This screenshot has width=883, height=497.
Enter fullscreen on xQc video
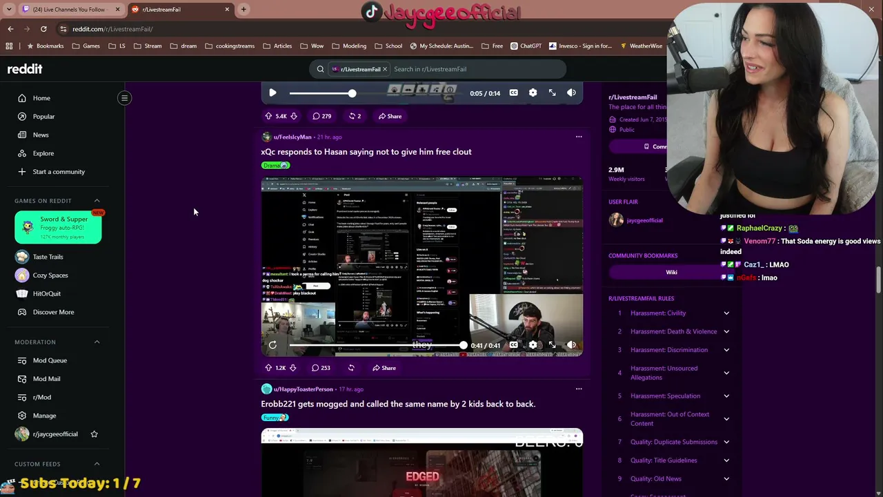(x=552, y=345)
